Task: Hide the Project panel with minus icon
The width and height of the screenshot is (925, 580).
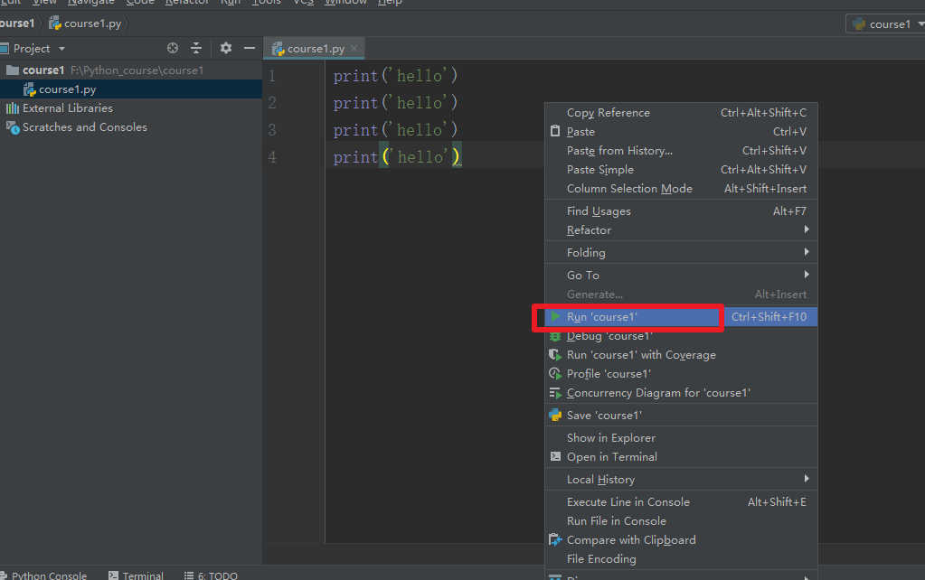Action: click(x=250, y=49)
